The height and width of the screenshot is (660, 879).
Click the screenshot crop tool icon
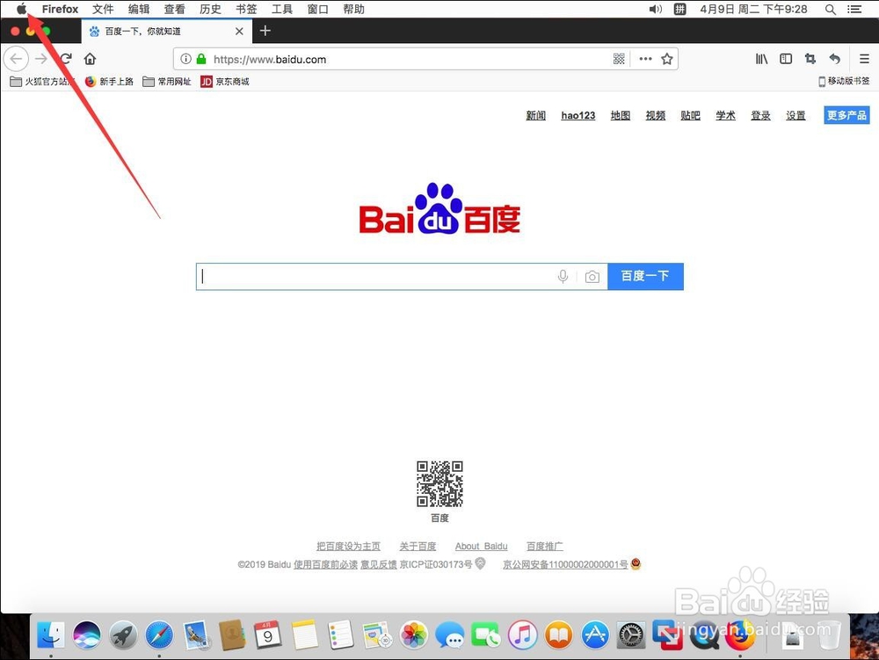[810, 59]
